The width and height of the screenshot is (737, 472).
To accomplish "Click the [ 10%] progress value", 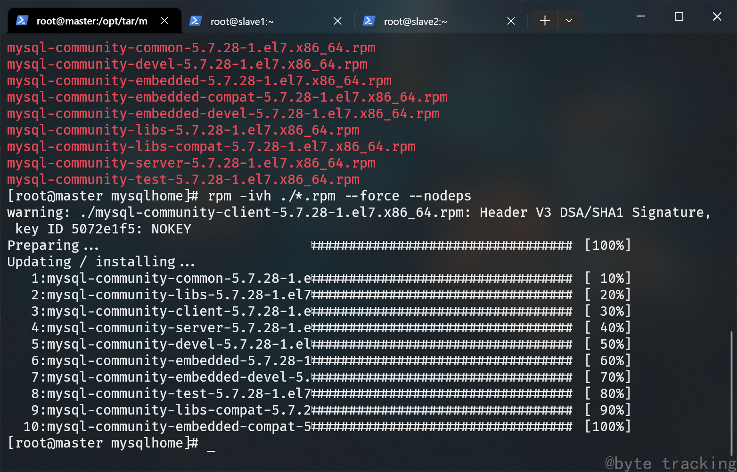I will coord(608,279).
